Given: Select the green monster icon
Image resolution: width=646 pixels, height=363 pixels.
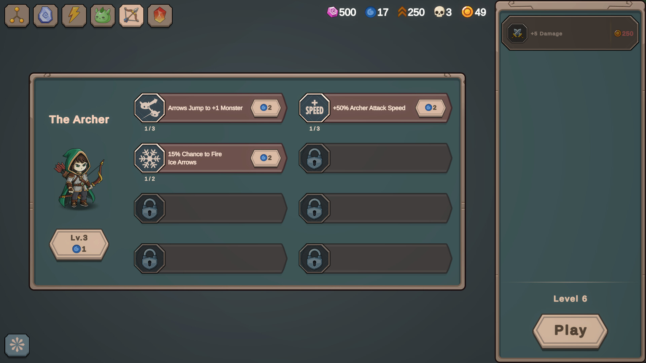Looking at the screenshot, I should 102,15.
